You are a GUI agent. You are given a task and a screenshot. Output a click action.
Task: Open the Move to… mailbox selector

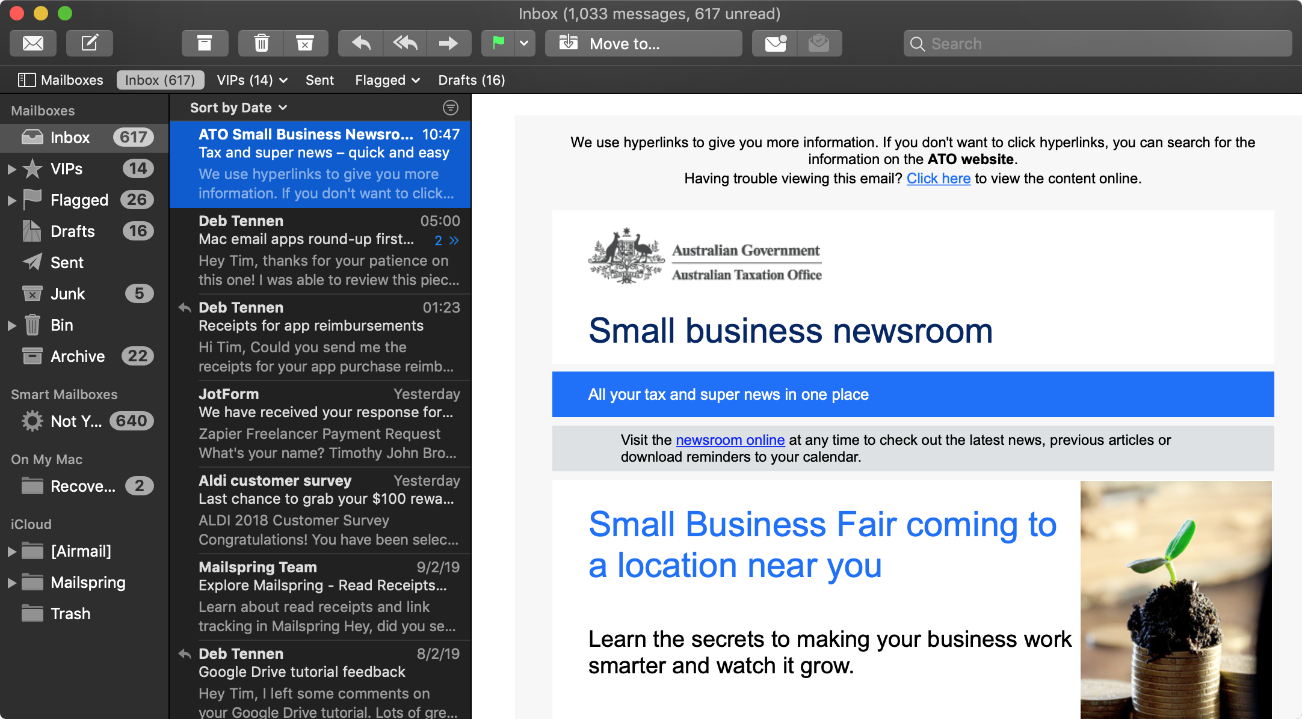643,43
